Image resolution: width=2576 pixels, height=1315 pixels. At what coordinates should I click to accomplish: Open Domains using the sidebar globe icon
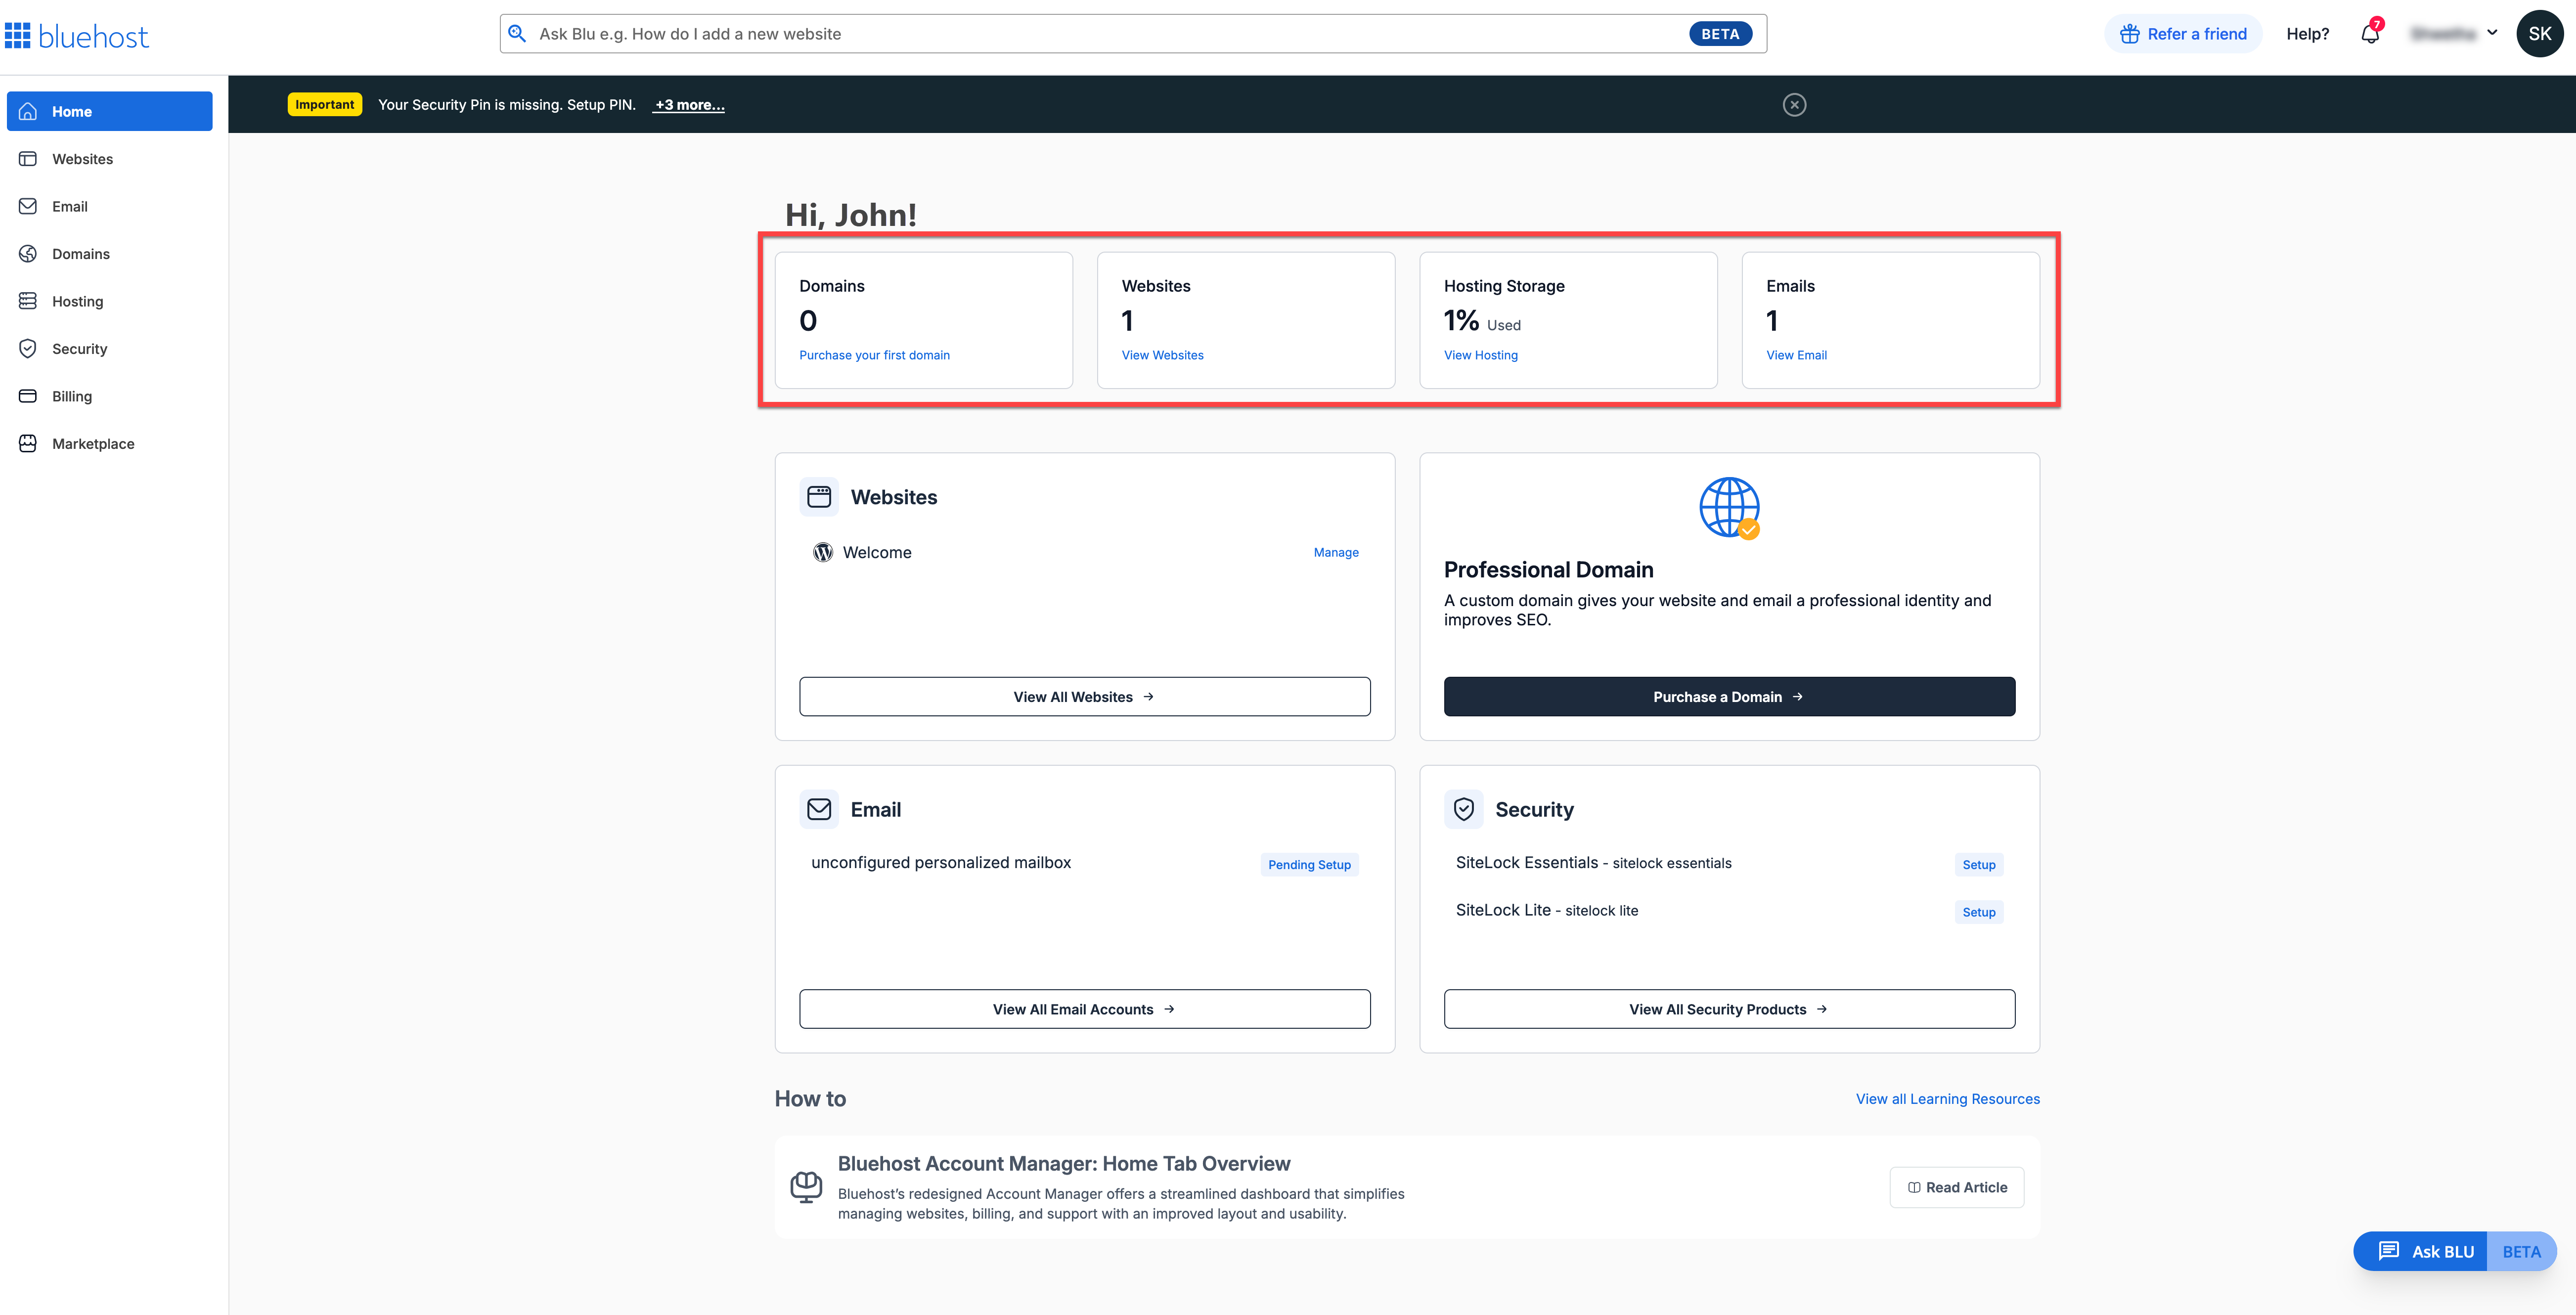(x=27, y=253)
